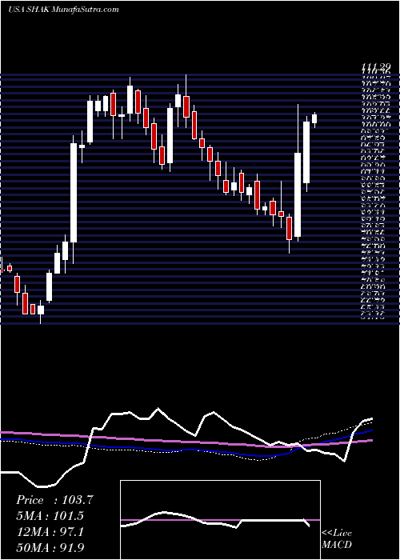Click the '5MA : 101.5' value
This screenshot has width=400, height=560.
point(50,516)
